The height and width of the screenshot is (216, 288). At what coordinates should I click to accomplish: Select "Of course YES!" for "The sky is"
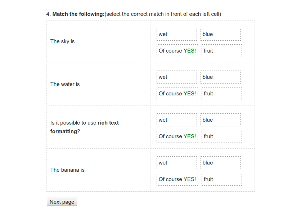coord(177,51)
